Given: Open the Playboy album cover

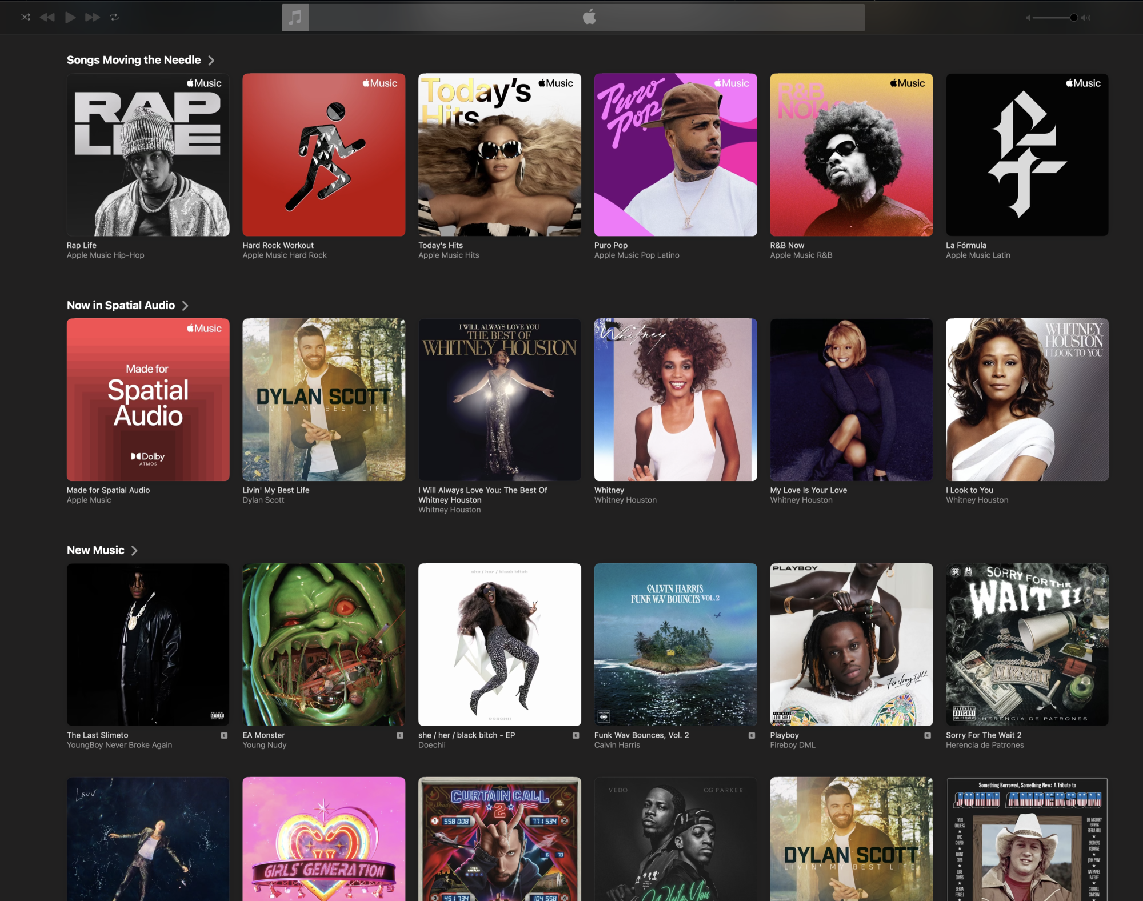Looking at the screenshot, I should (852, 645).
